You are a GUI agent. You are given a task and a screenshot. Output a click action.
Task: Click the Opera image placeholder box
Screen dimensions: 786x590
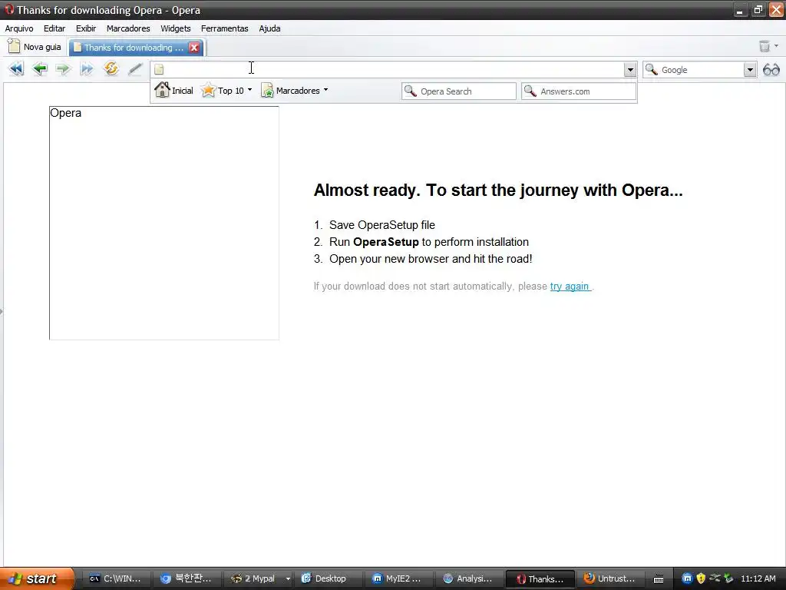[164, 223]
